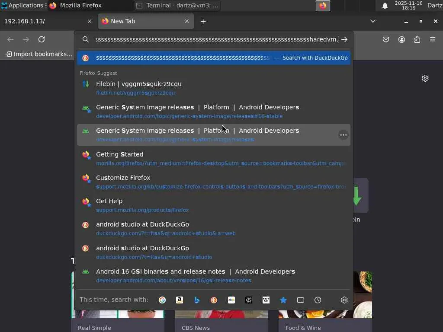
Task: Search this time with Amazon
Action: click(180, 300)
